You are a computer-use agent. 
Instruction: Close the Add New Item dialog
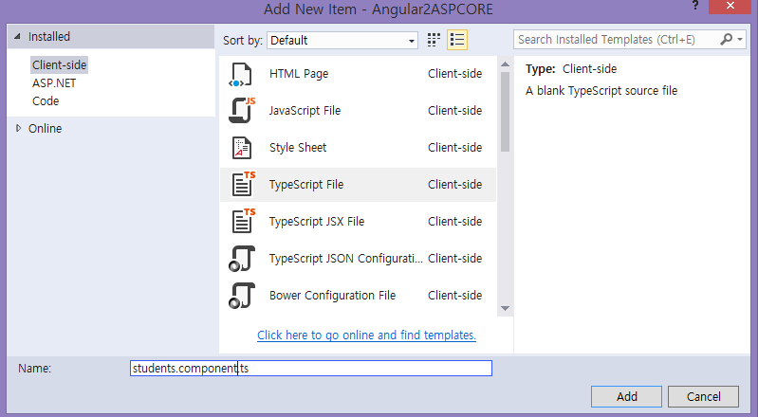click(730, 7)
